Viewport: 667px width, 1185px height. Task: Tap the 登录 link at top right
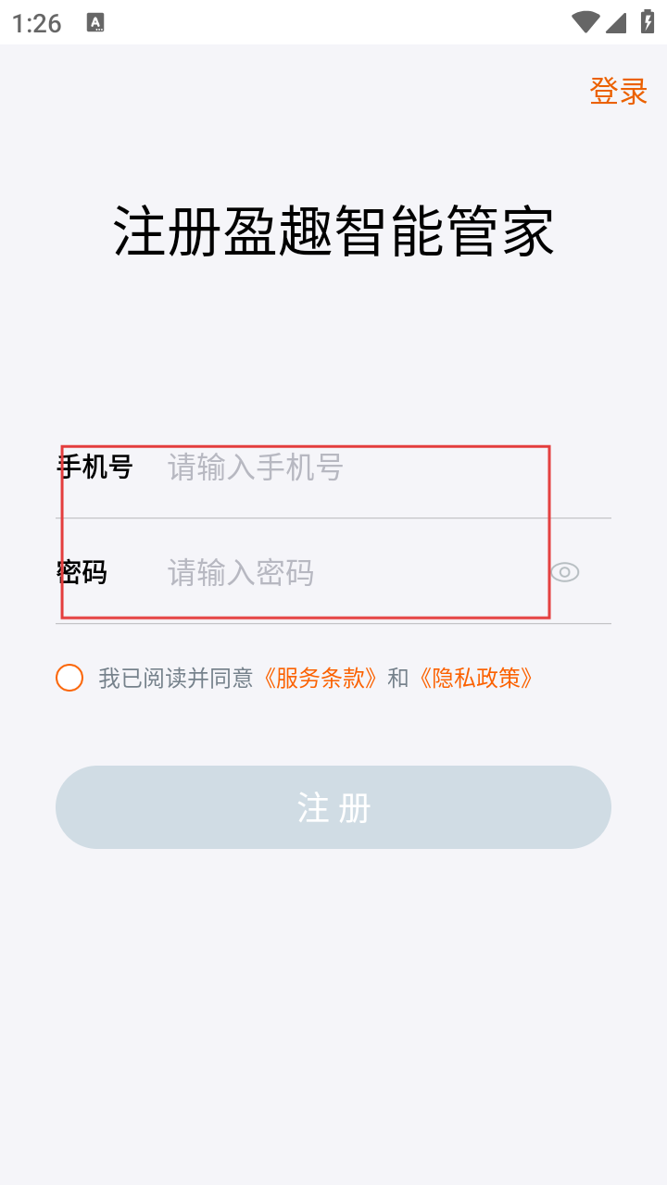[x=618, y=91]
